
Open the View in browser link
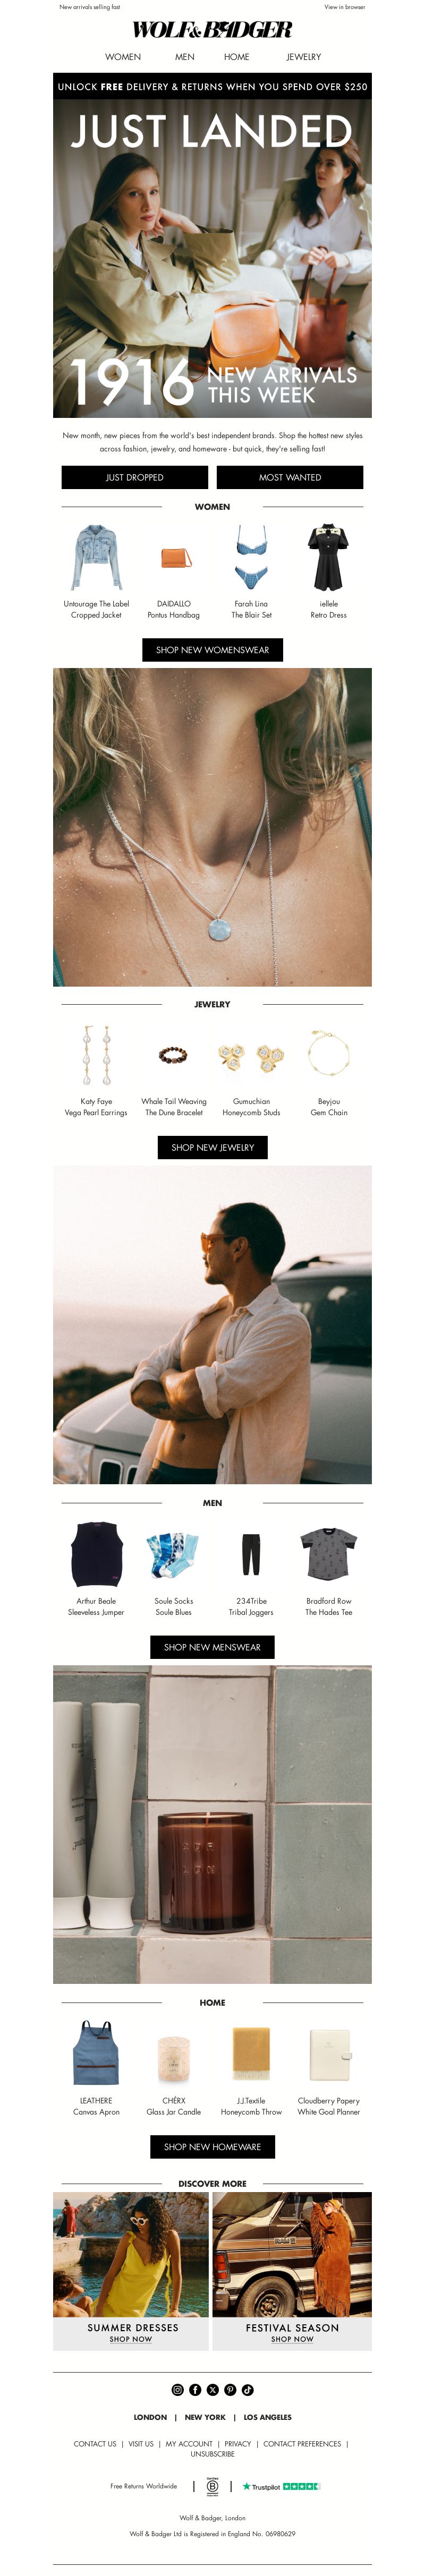coord(345,7)
